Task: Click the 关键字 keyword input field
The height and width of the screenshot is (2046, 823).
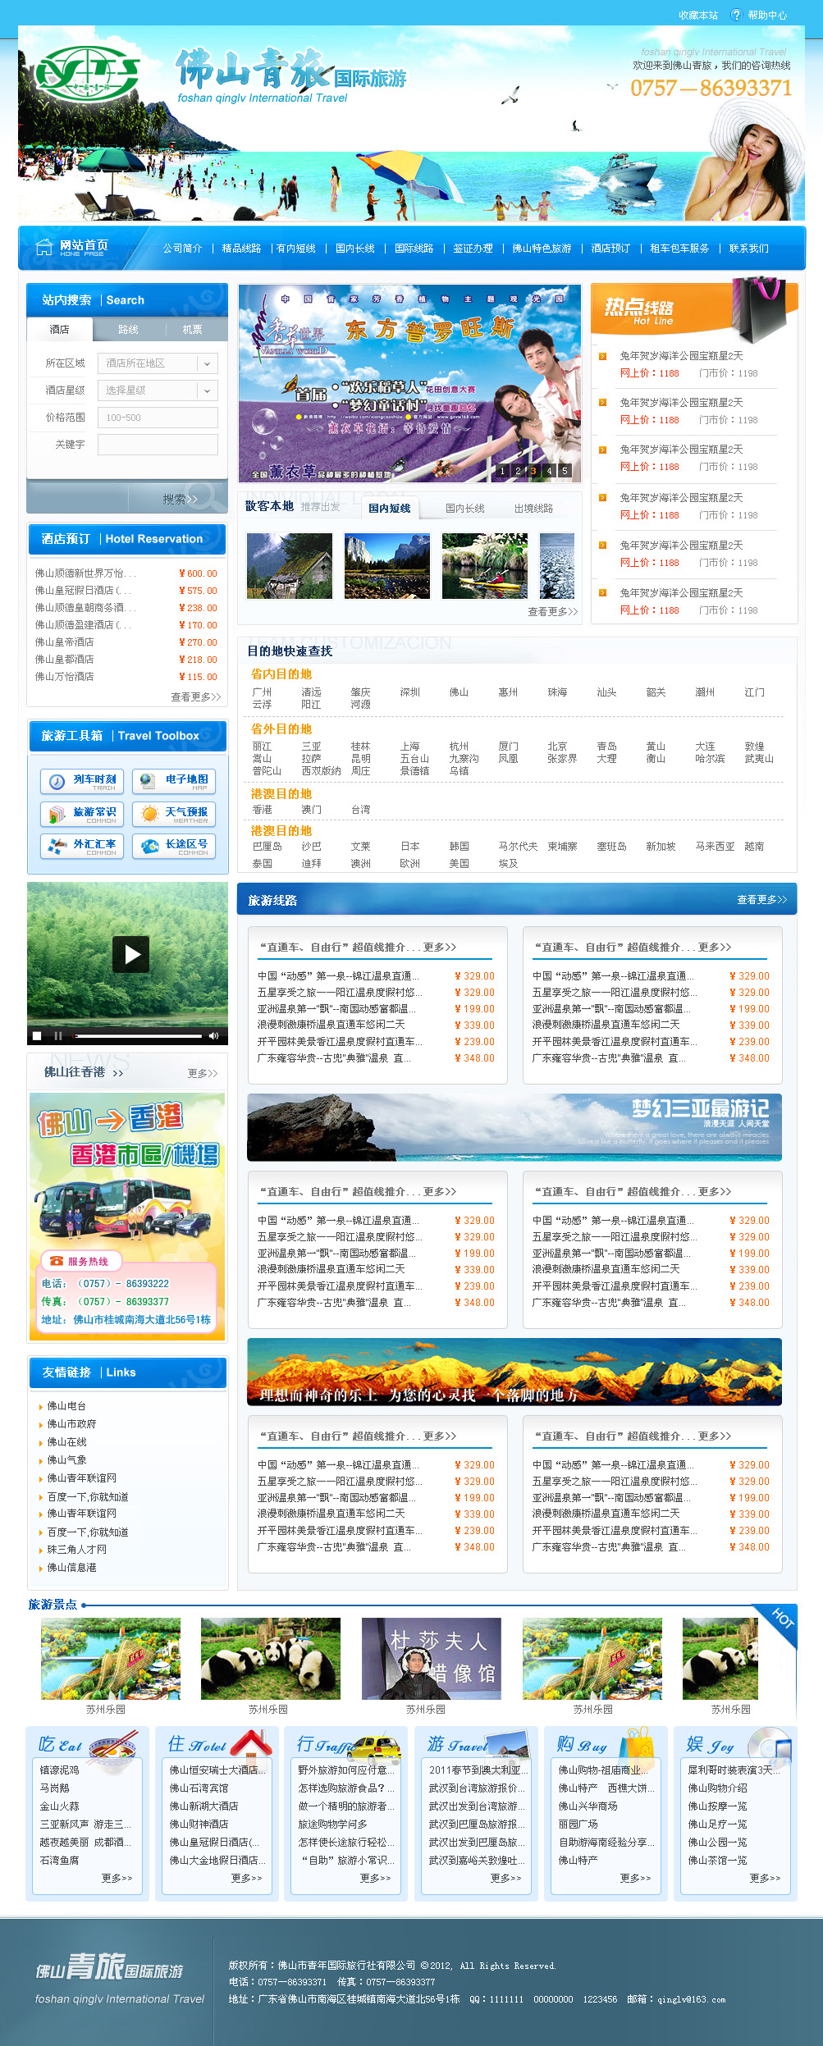Action: point(158,445)
